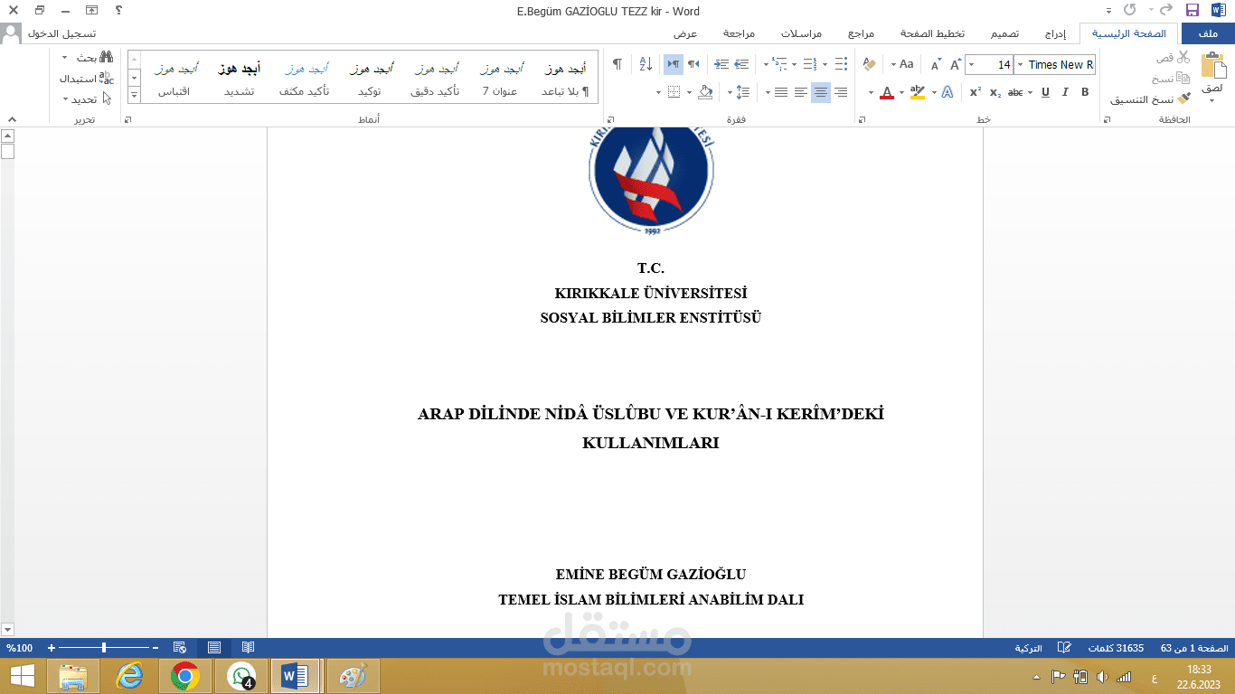Expand the Styles gallery More arrow
The image size is (1235, 694).
coord(135,94)
